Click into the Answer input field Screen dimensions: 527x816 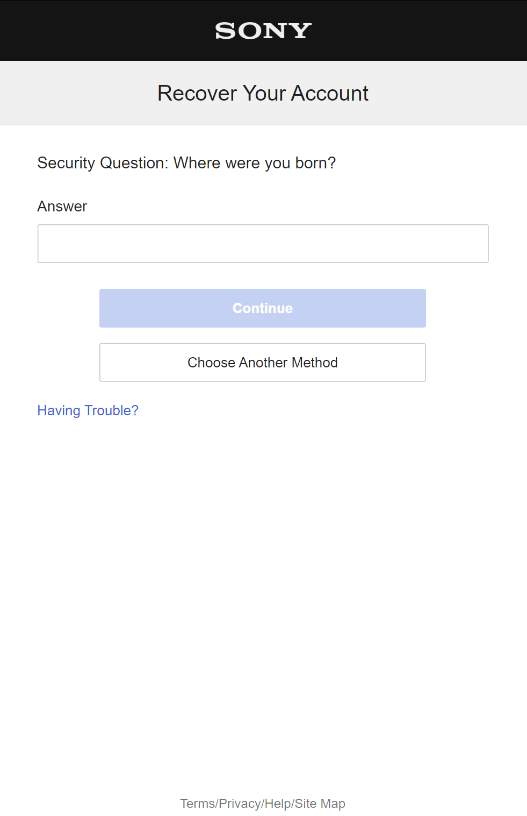pyautogui.click(x=263, y=244)
